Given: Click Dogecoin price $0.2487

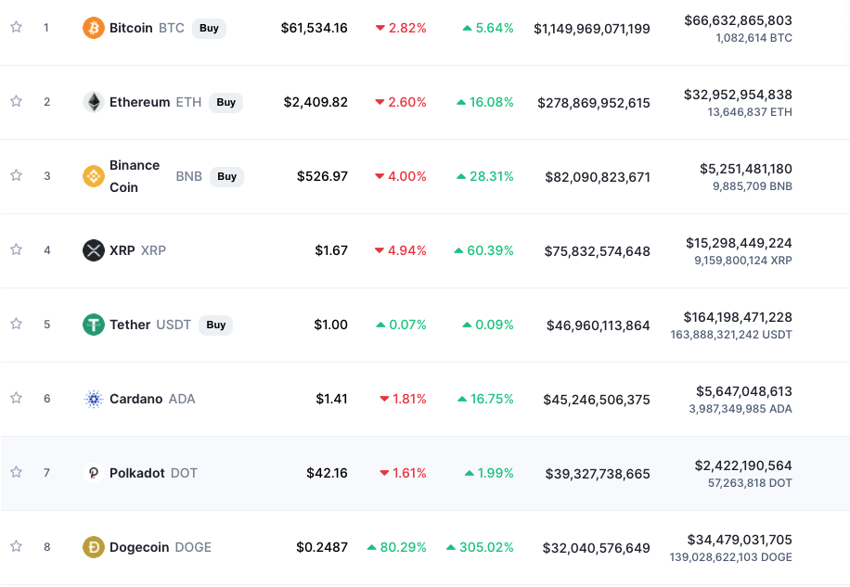Looking at the screenshot, I should click(322, 547).
